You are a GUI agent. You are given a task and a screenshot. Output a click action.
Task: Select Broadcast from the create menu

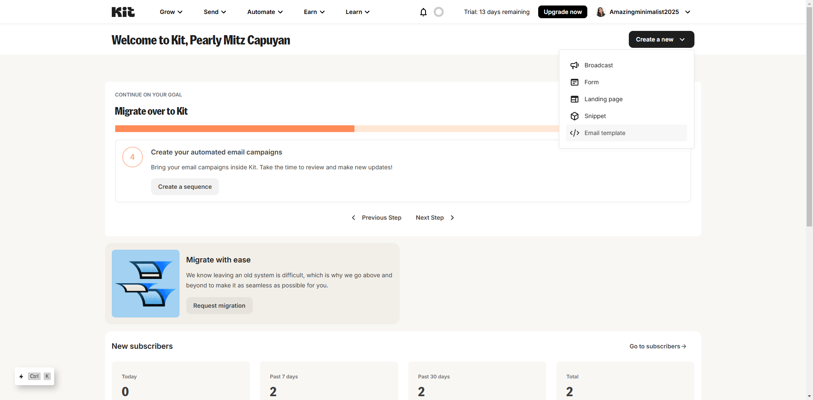[627, 65]
